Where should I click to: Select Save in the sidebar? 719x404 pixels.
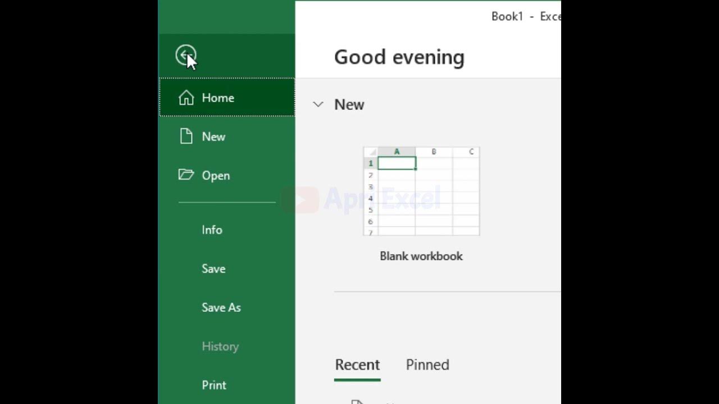[213, 269]
